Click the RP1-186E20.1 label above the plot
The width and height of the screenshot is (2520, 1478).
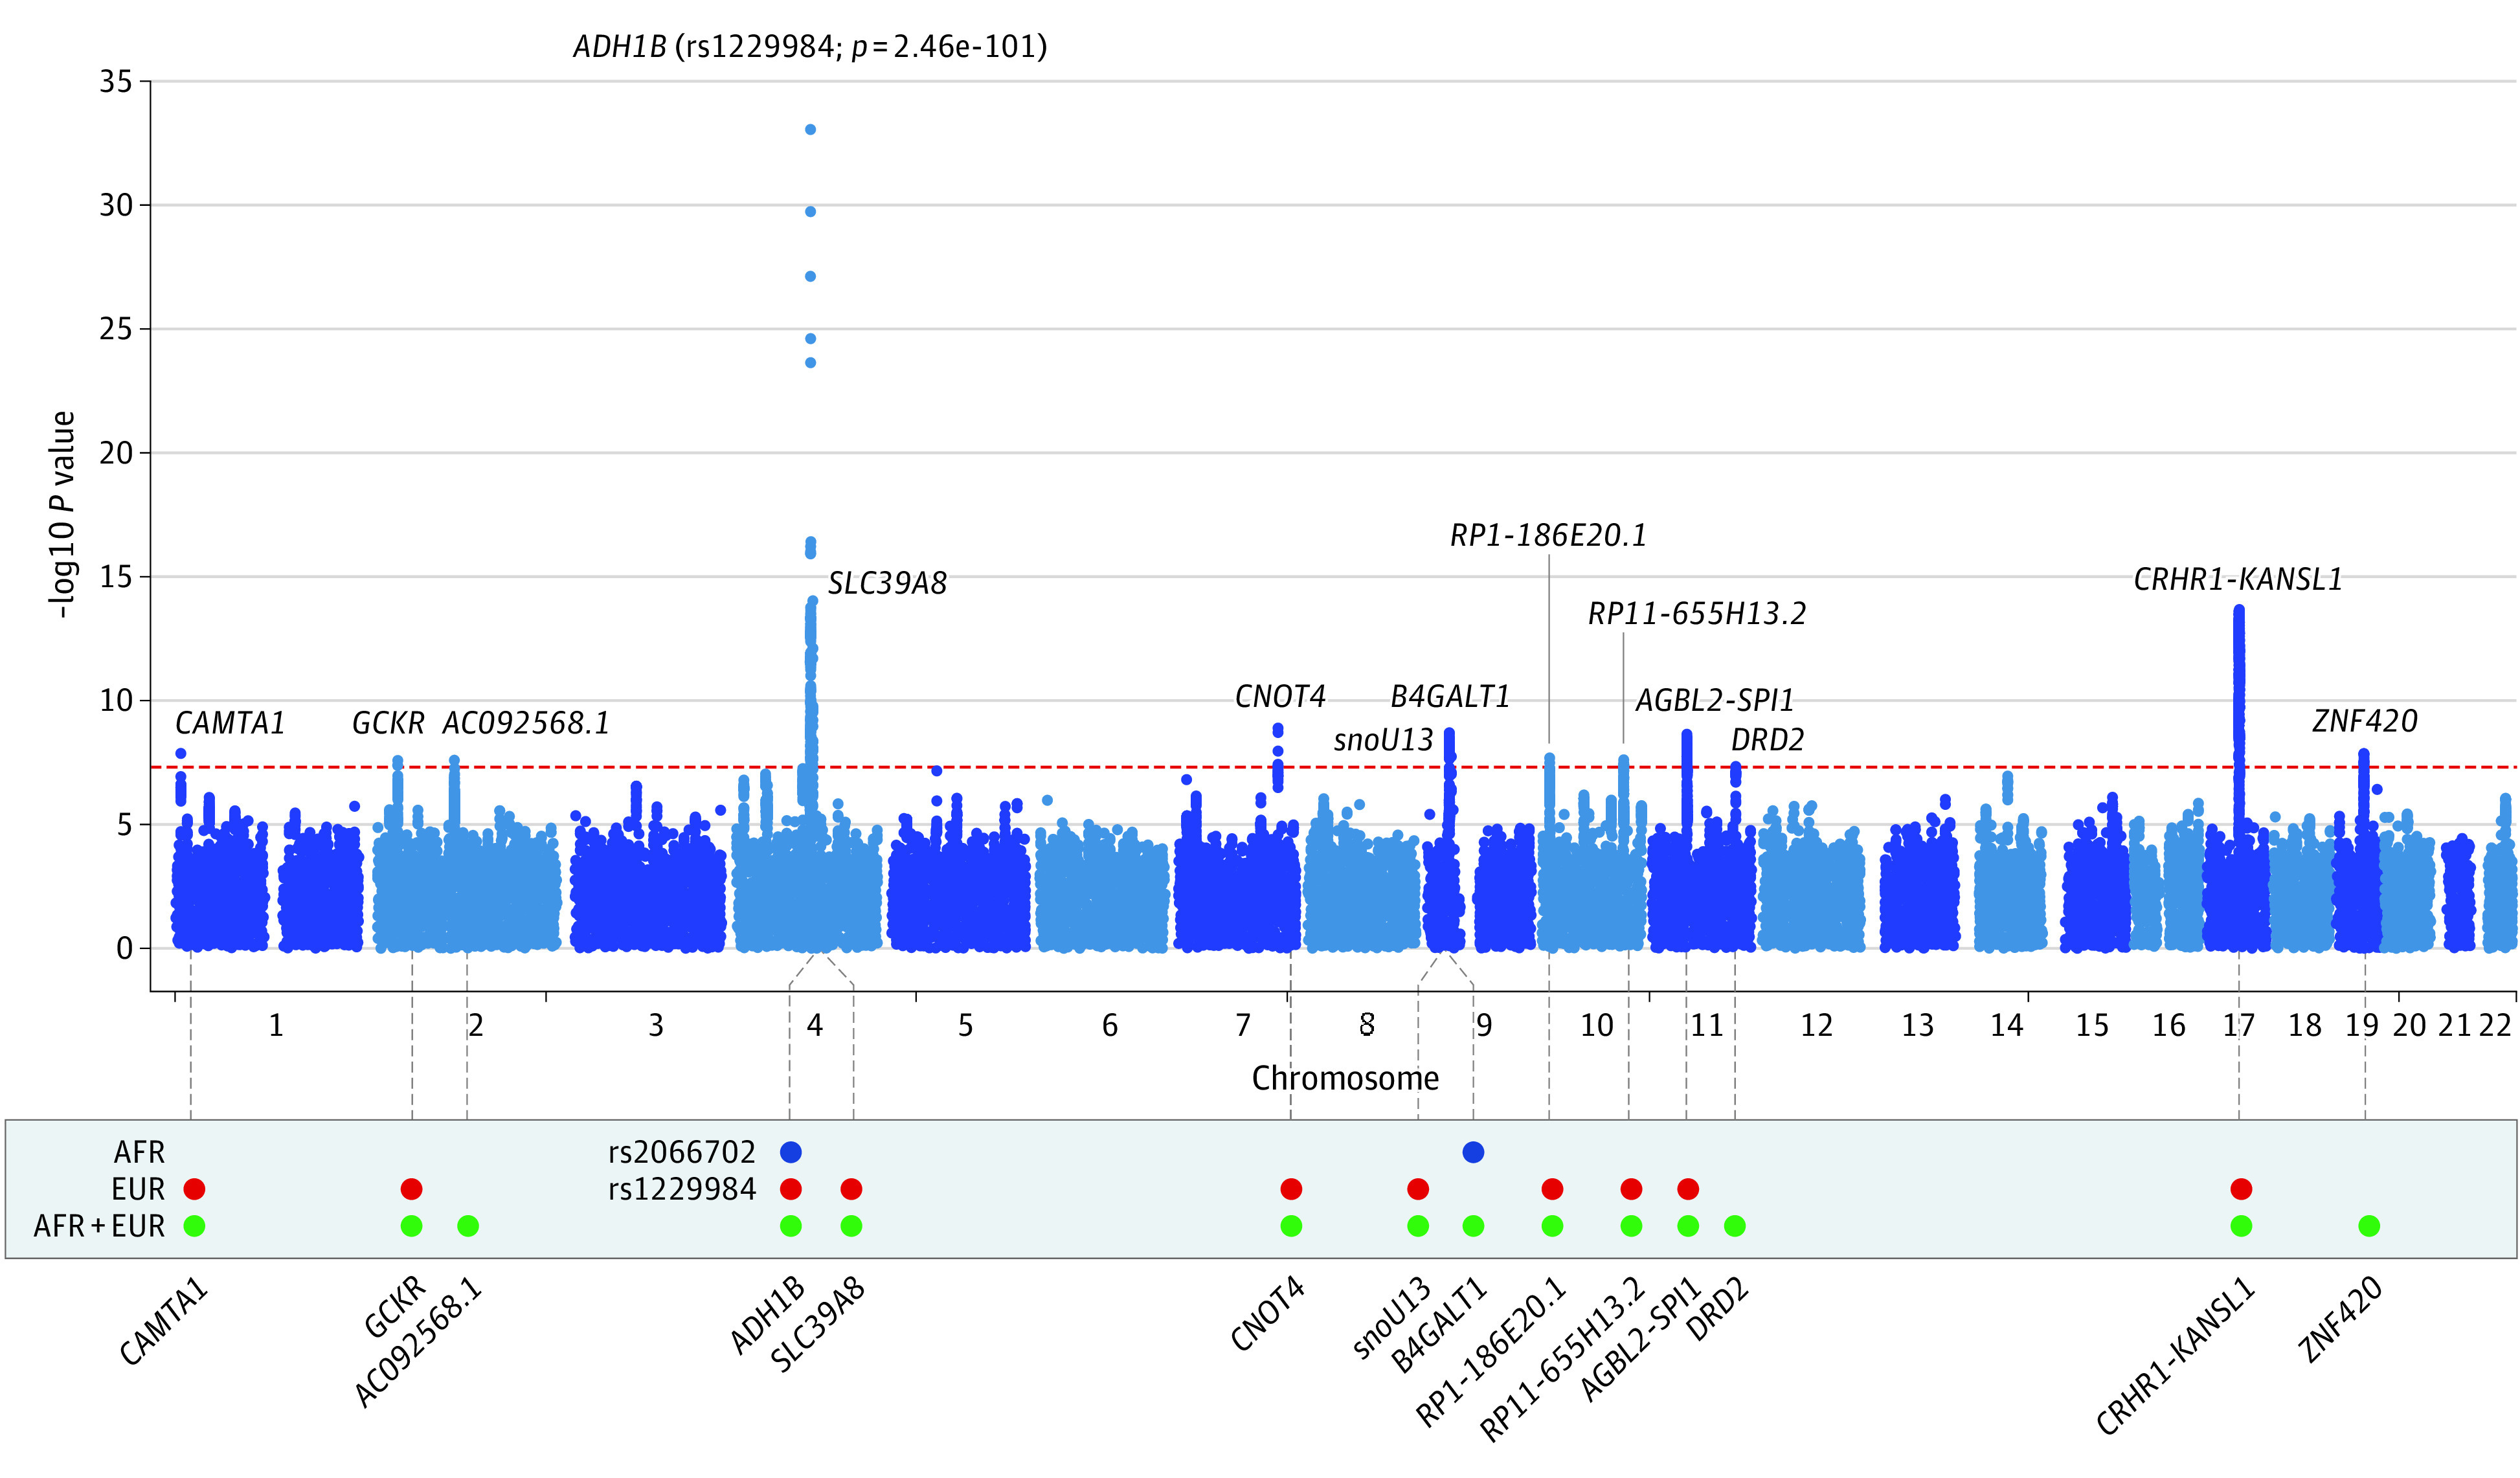(x=1548, y=535)
